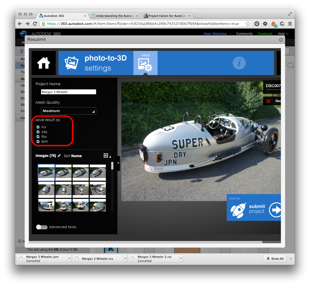Click the Project Name text field
The height and width of the screenshot is (286, 310).
click(x=68, y=92)
